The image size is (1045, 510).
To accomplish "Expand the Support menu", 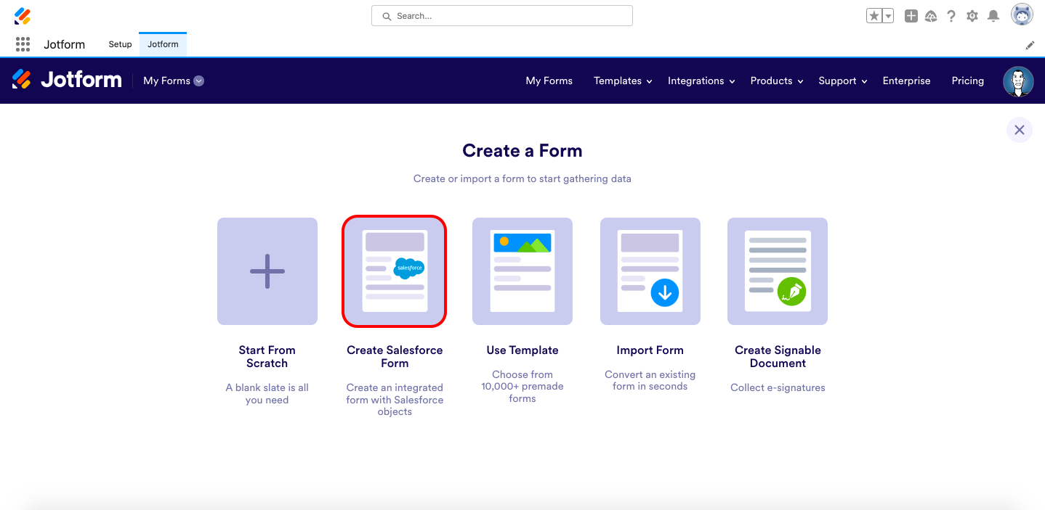I will pos(843,81).
